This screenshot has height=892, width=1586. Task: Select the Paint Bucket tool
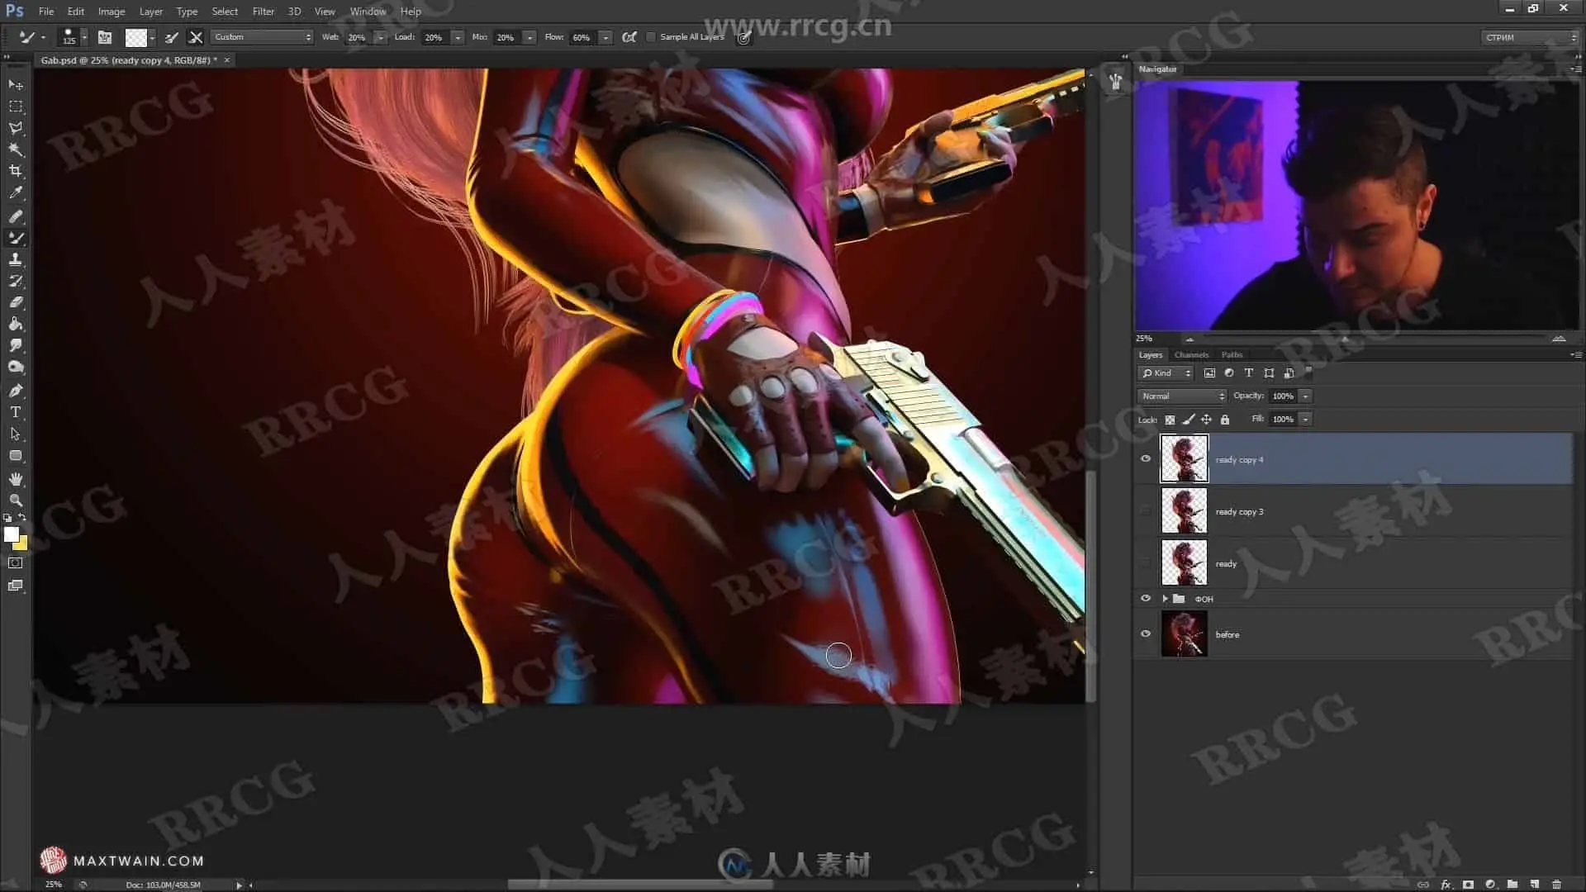coord(16,324)
